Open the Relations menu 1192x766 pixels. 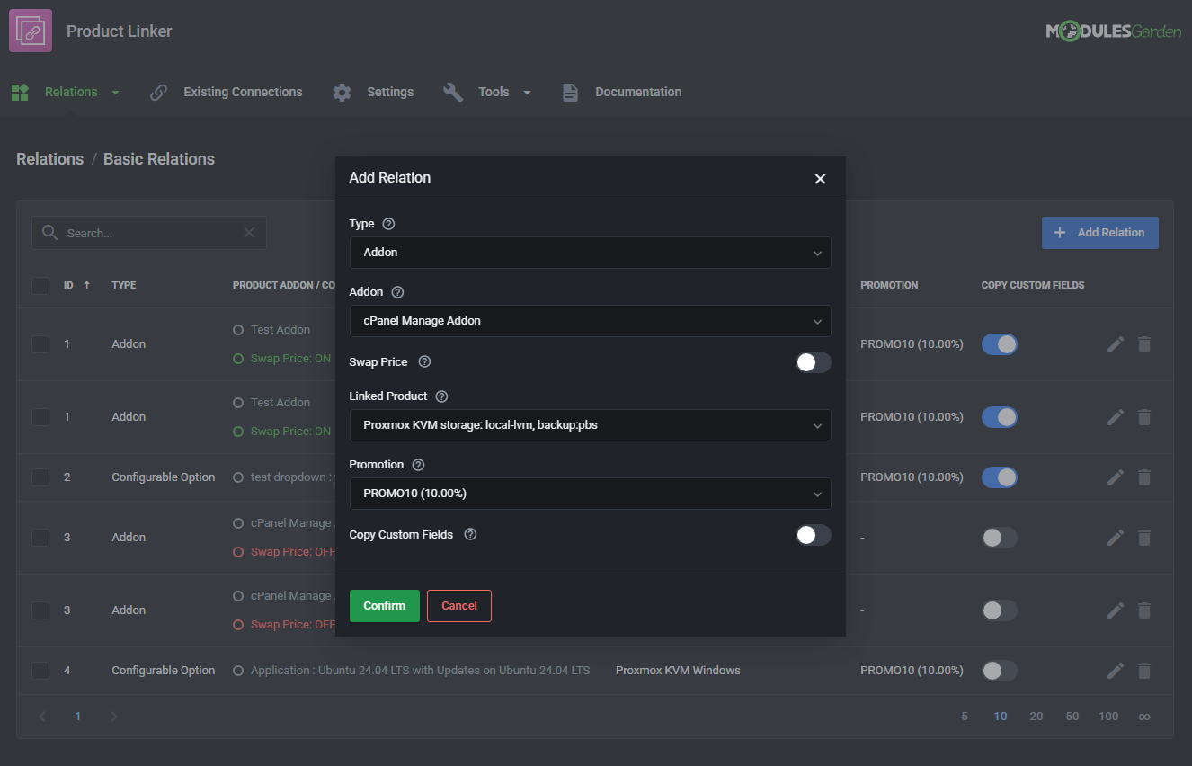tap(71, 92)
